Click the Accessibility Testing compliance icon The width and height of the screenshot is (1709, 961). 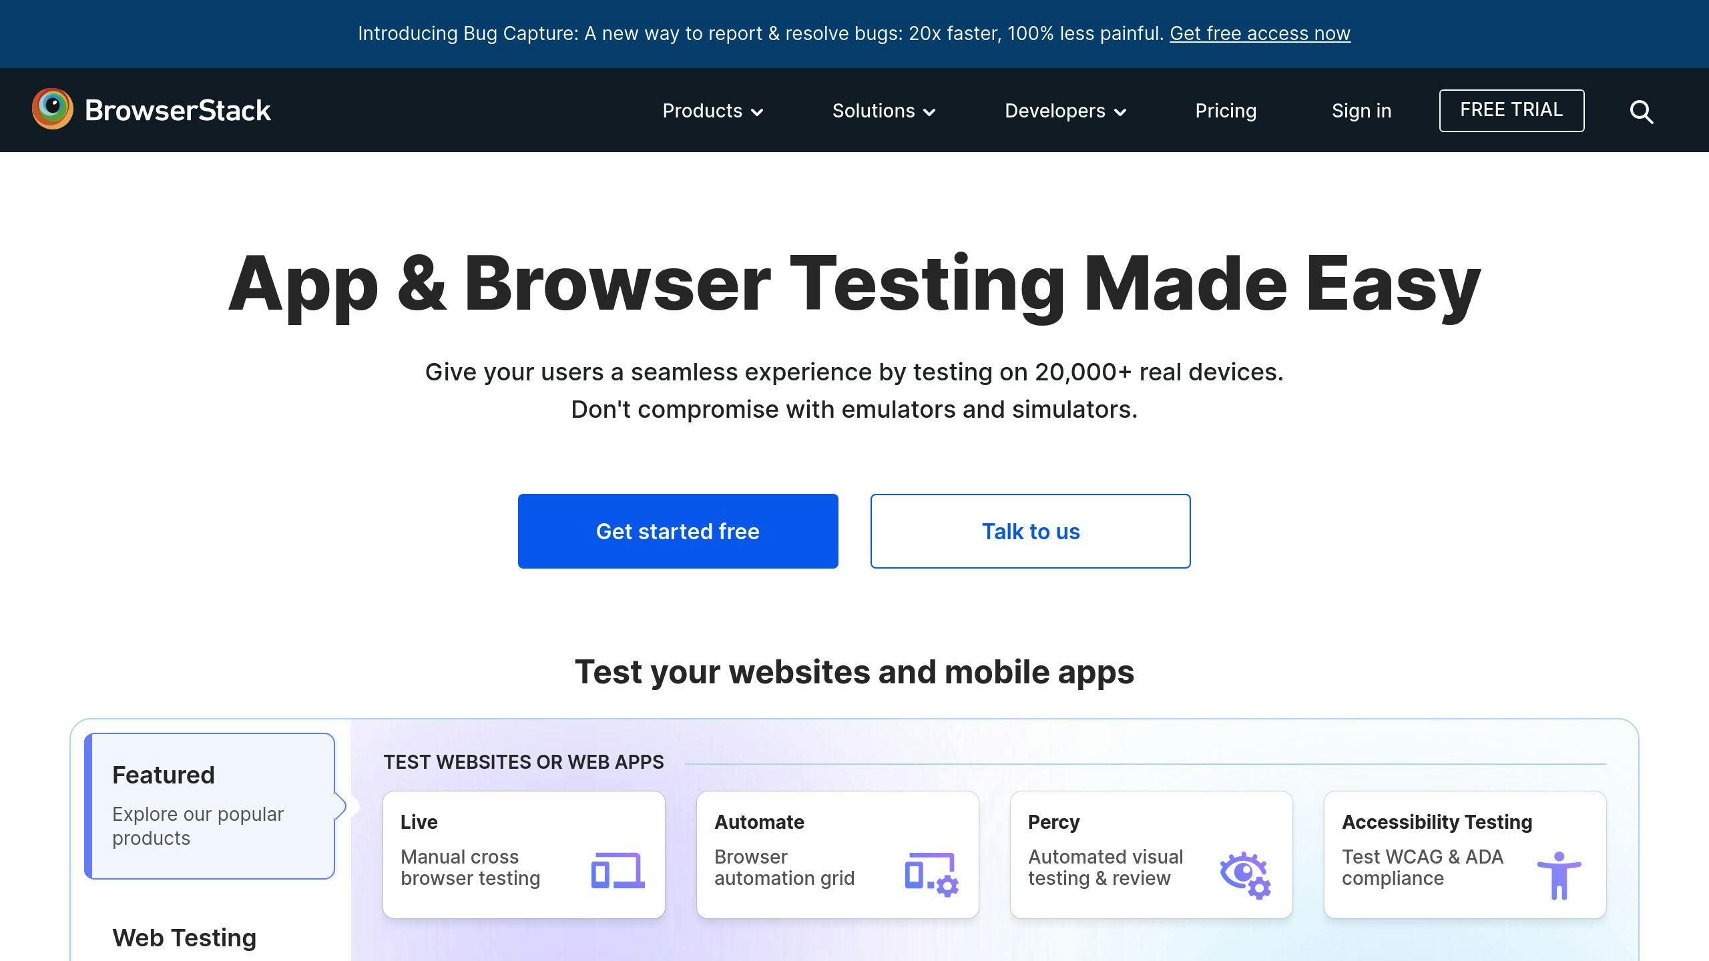[x=1556, y=871]
